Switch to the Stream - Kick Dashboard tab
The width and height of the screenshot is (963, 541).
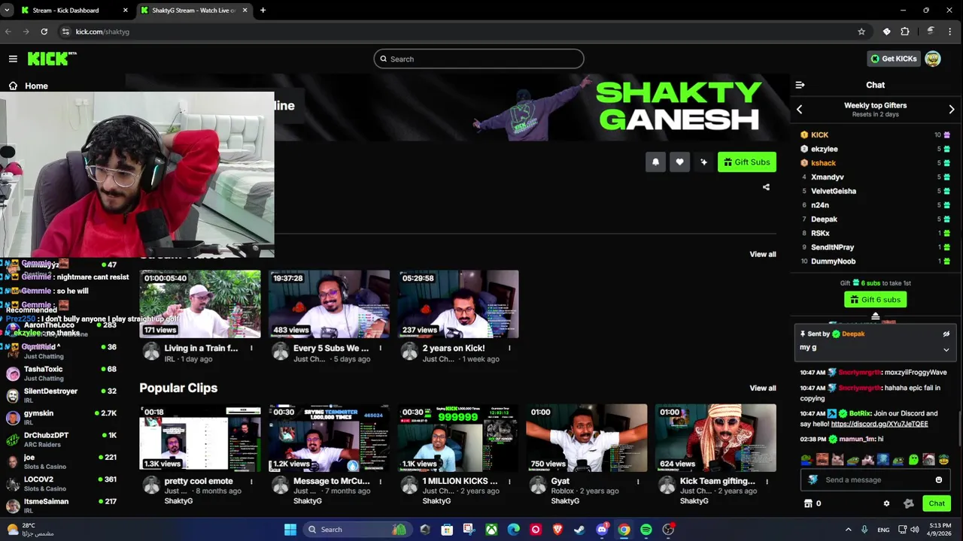[74, 11]
